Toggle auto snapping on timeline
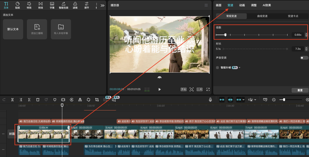This screenshot has width=309, height=157. pyautogui.click(x=230, y=100)
